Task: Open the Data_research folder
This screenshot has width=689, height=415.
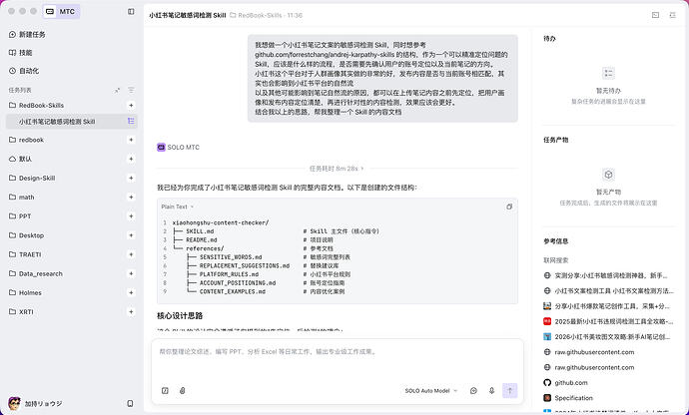Action: point(36,273)
